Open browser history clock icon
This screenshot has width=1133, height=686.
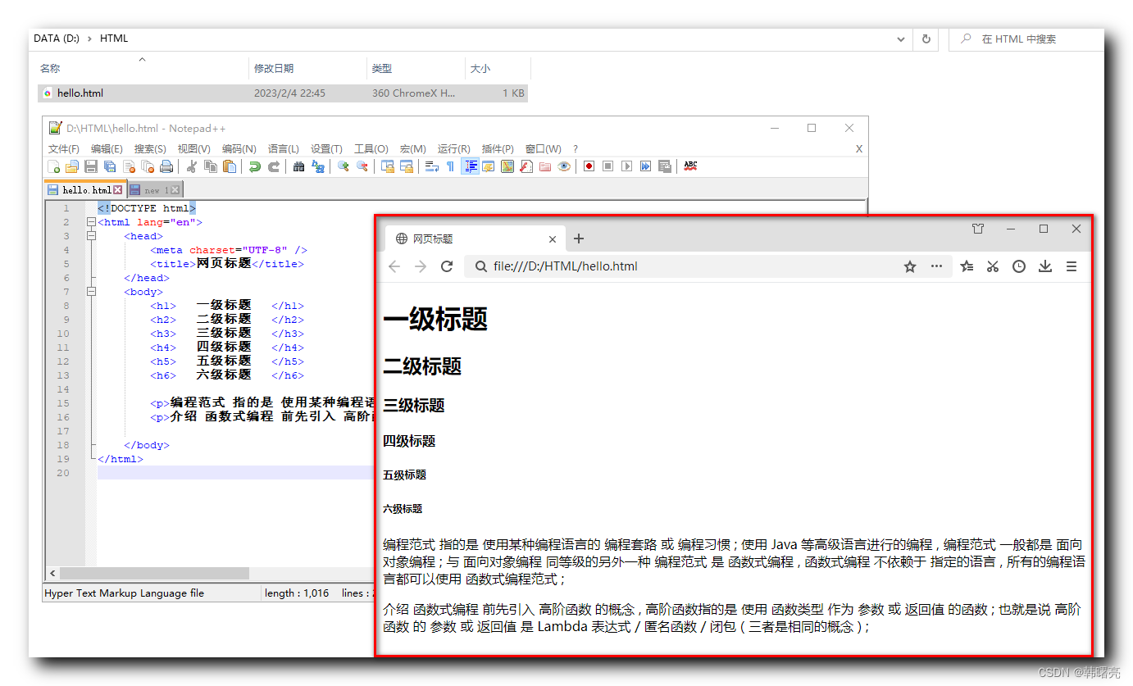pyautogui.click(x=1018, y=266)
